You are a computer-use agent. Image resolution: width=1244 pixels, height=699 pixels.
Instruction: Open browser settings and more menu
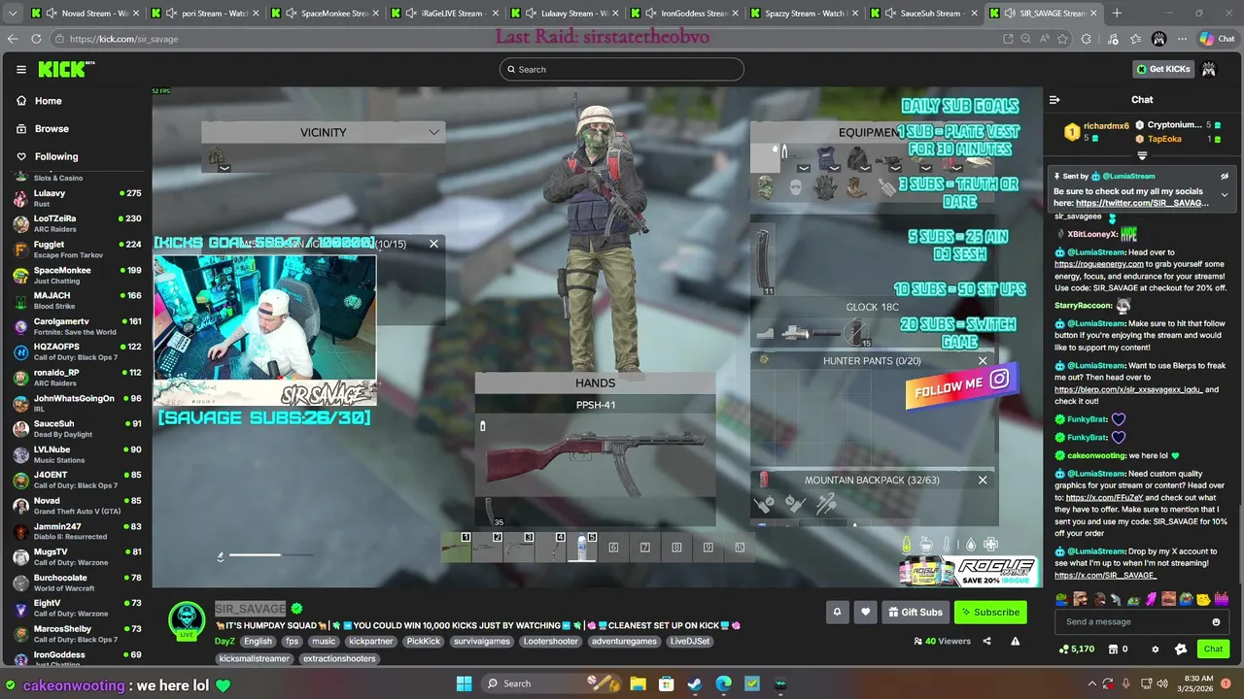tap(1182, 39)
